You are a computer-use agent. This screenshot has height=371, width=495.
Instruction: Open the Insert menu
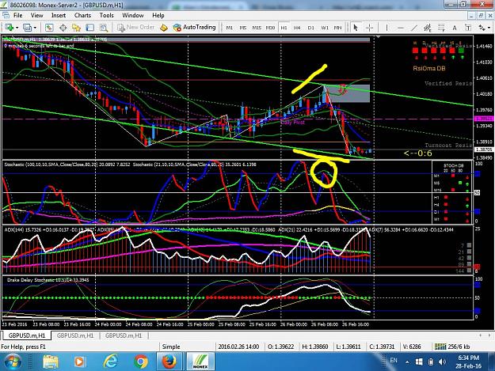coord(59,15)
